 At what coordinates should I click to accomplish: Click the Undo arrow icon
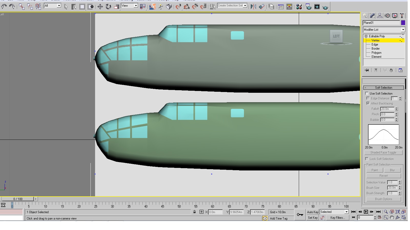(4, 7)
